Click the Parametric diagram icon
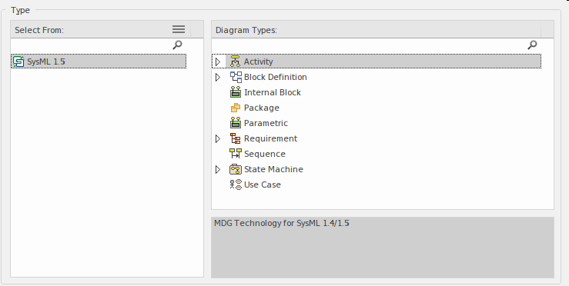 pos(236,123)
